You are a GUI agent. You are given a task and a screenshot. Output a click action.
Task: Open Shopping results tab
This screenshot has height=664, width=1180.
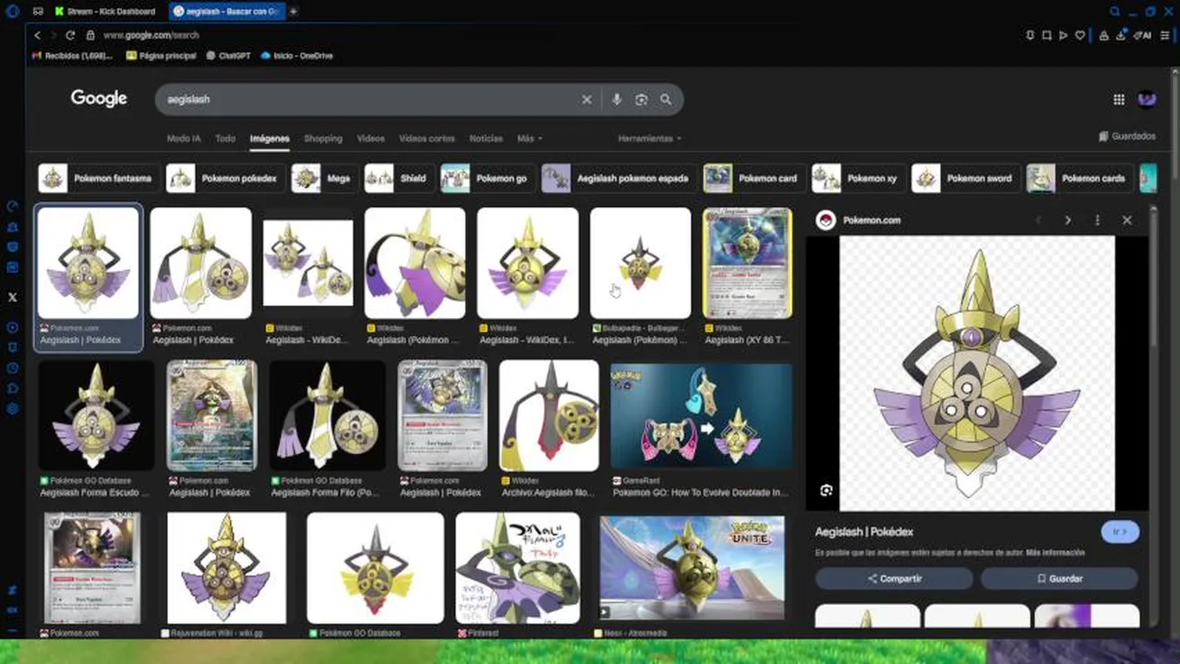point(323,138)
